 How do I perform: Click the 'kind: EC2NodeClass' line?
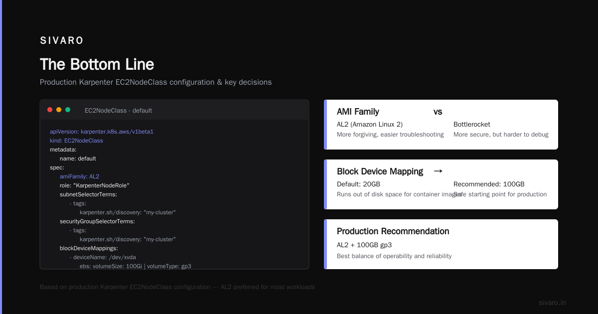coord(76,141)
